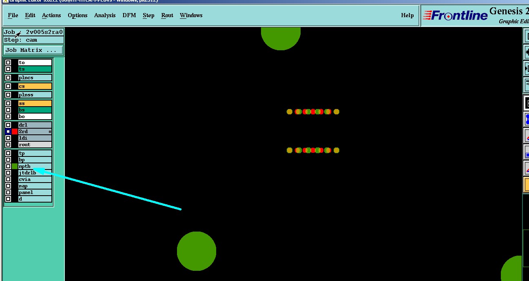Toggle display checkbox for layer rout

pyautogui.click(x=8, y=145)
